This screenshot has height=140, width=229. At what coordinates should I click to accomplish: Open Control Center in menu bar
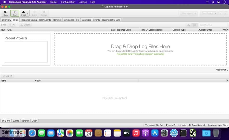click(219, 2)
